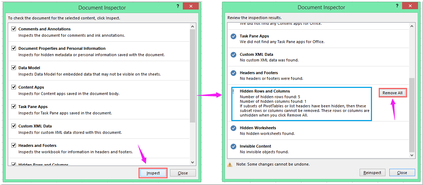
Task: Click check icon beside Invisible Content
Action: [x=233, y=147]
